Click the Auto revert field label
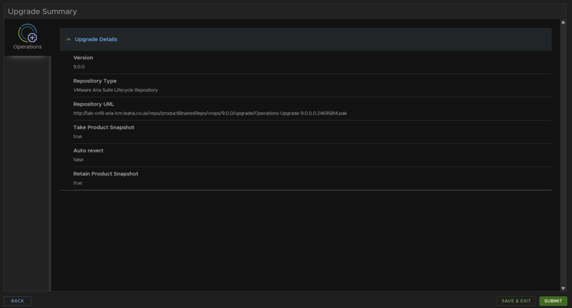The width and height of the screenshot is (572, 308). click(x=88, y=150)
